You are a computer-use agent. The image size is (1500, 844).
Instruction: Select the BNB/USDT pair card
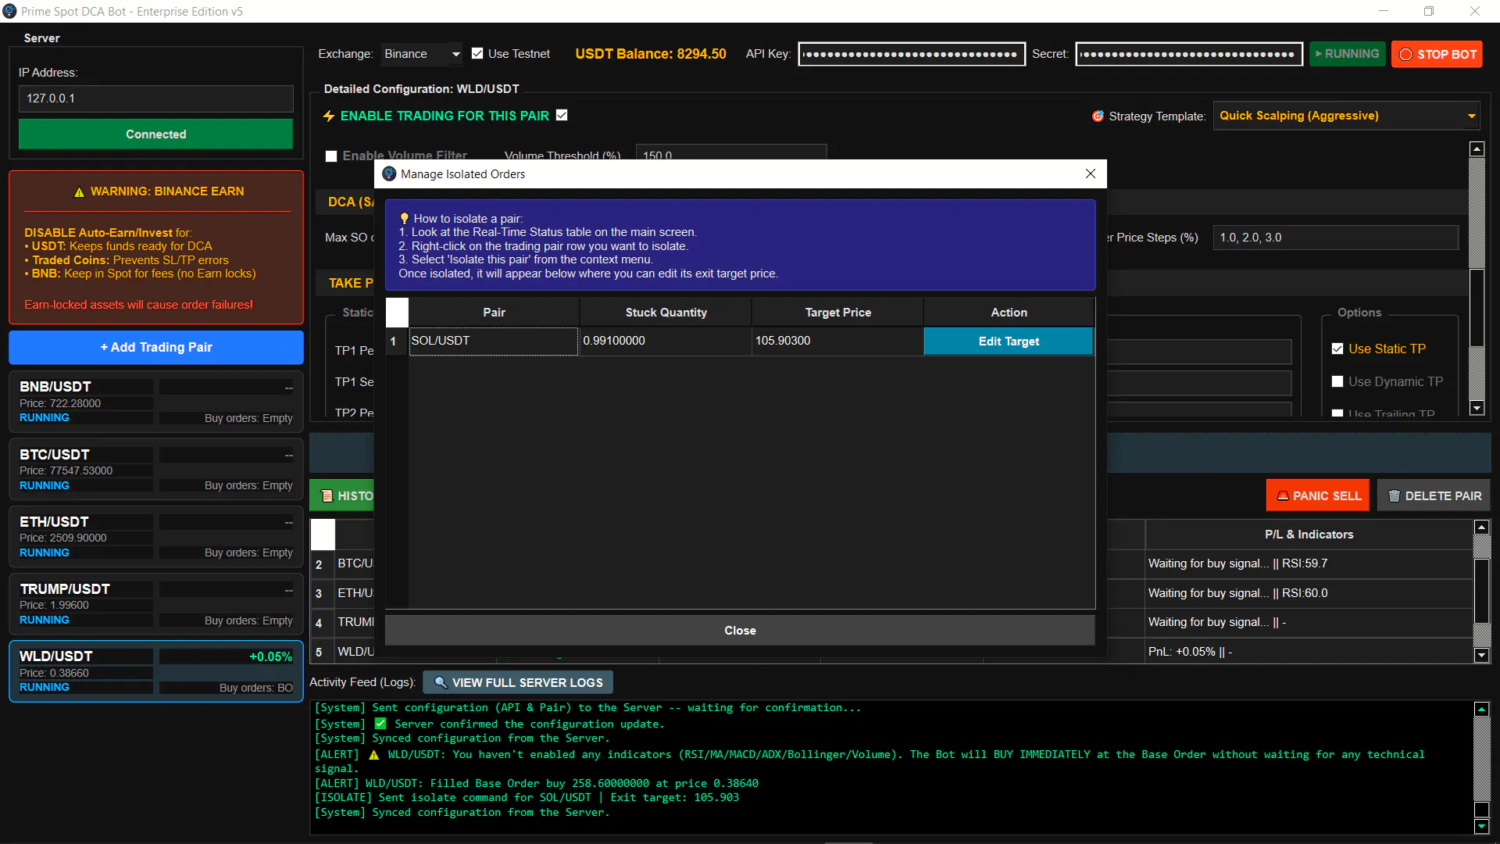(155, 402)
